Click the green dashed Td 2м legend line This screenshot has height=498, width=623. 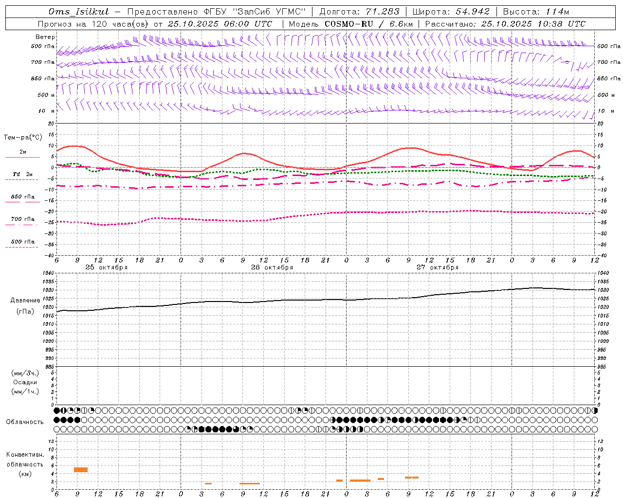[22, 179]
